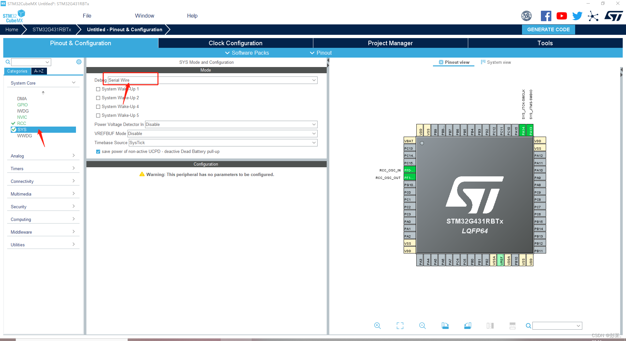Click the ST community network icon
The height and width of the screenshot is (341, 626).
point(593,16)
